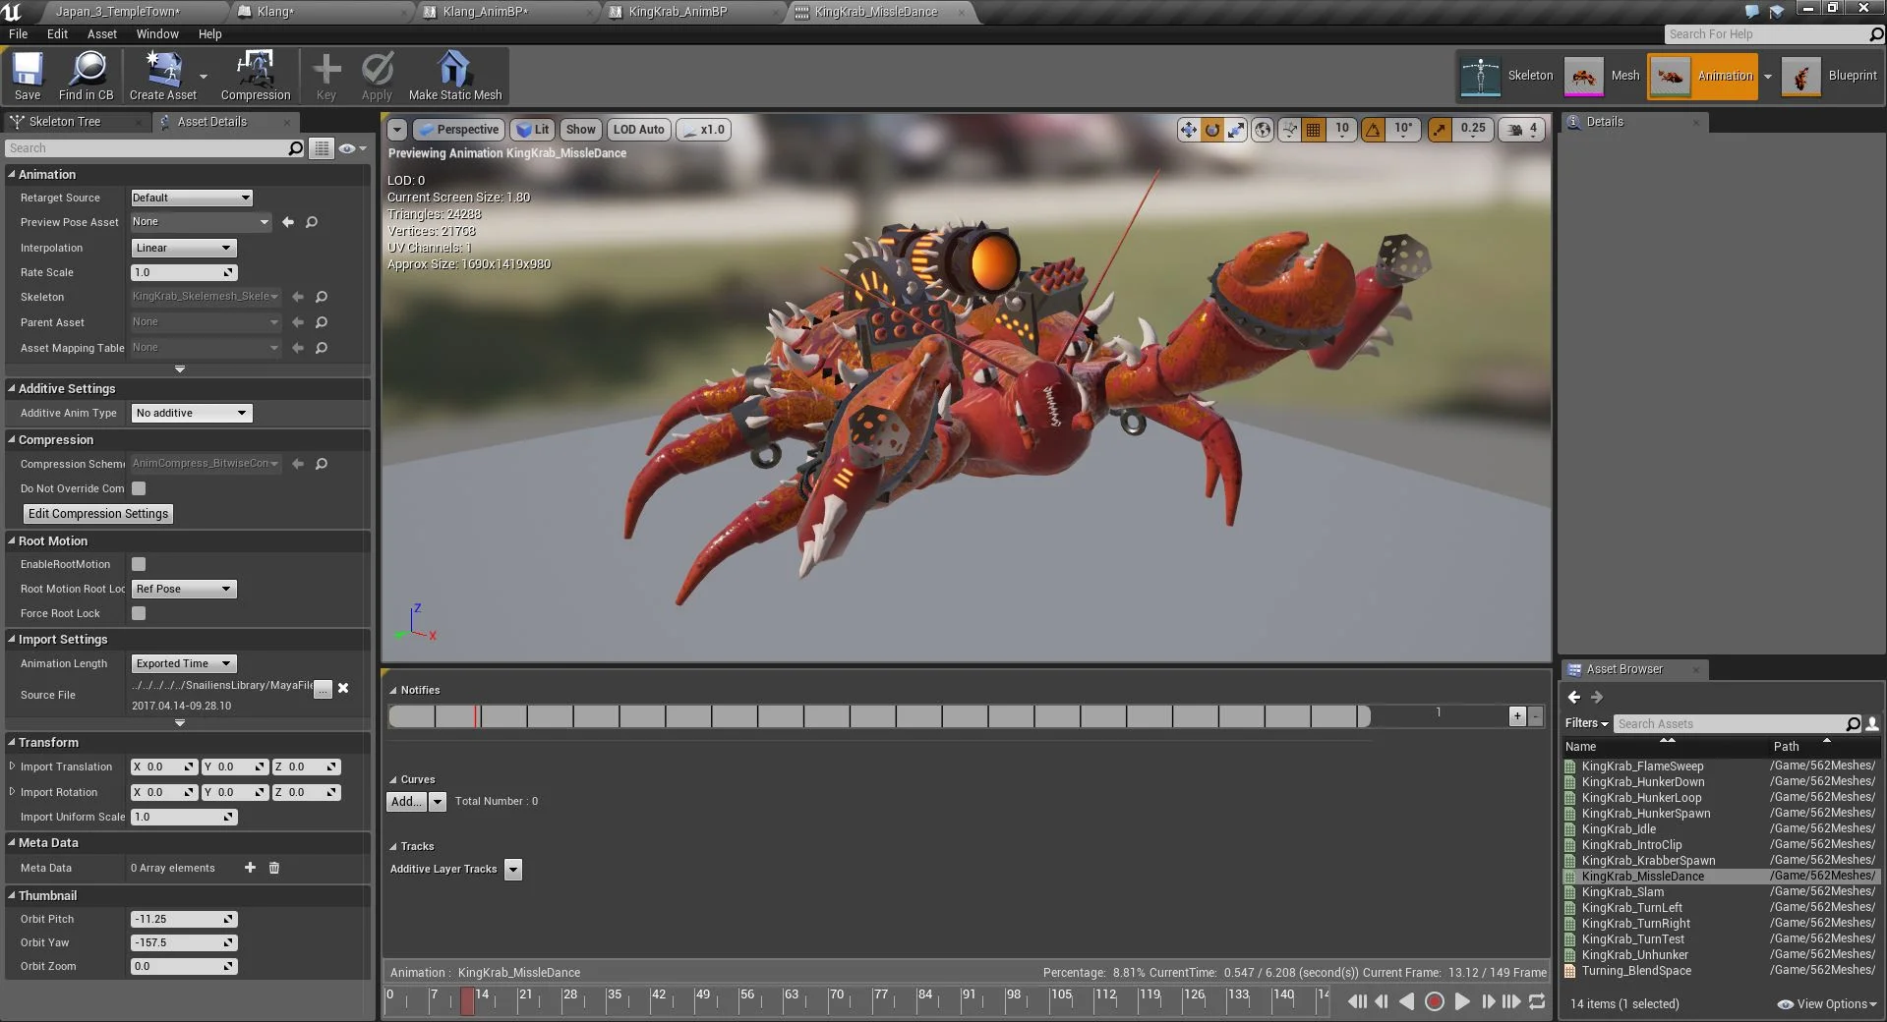
Task: Toggle Asset Details eye visibility options
Action: [x=352, y=148]
